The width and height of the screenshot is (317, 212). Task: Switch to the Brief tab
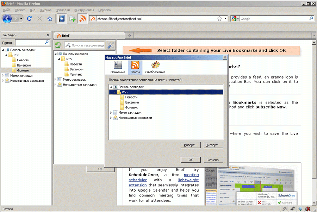point(89,36)
